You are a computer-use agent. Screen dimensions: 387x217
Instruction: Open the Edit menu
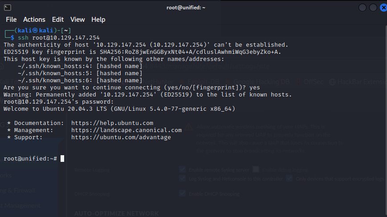[58, 20]
